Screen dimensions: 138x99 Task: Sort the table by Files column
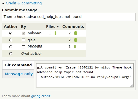[x=51, y=27]
